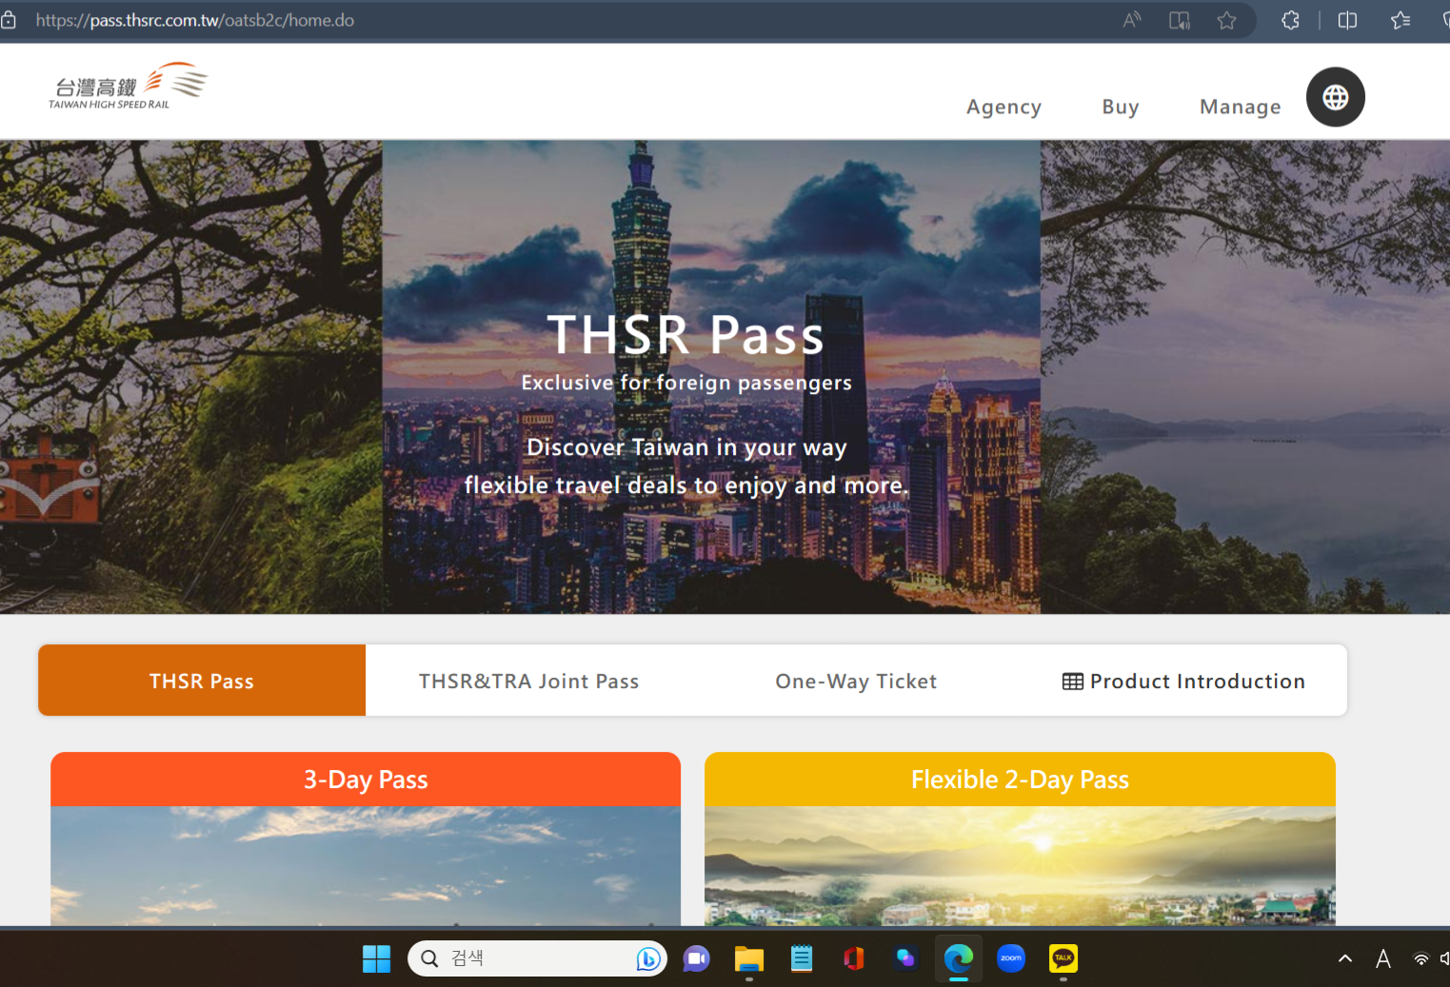
Task: Open the browser extensions puzzle icon
Action: [1290, 20]
